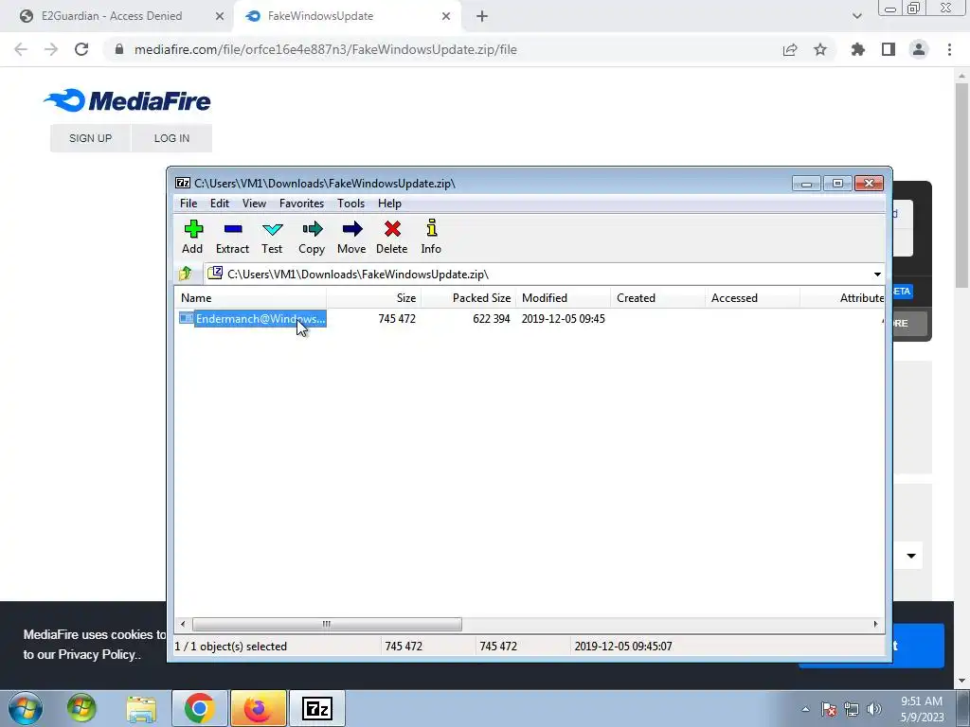Sort by the Accessed column header
This screenshot has height=727, width=970.
pos(752,298)
